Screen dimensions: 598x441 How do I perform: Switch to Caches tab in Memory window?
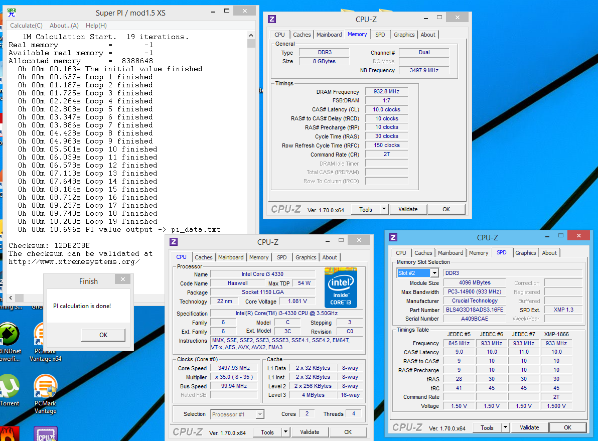point(302,34)
